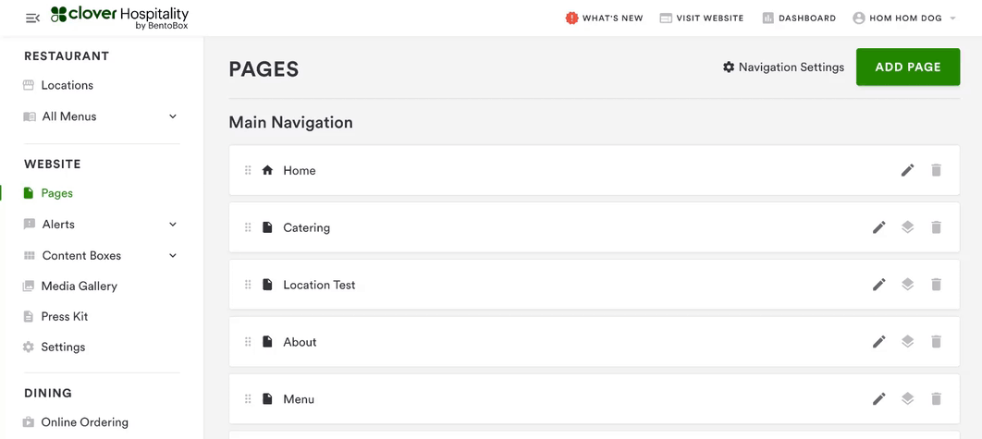This screenshot has height=439, width=982.
Task: Go to Locations in the sidebar
Action: tap(67, 85)
